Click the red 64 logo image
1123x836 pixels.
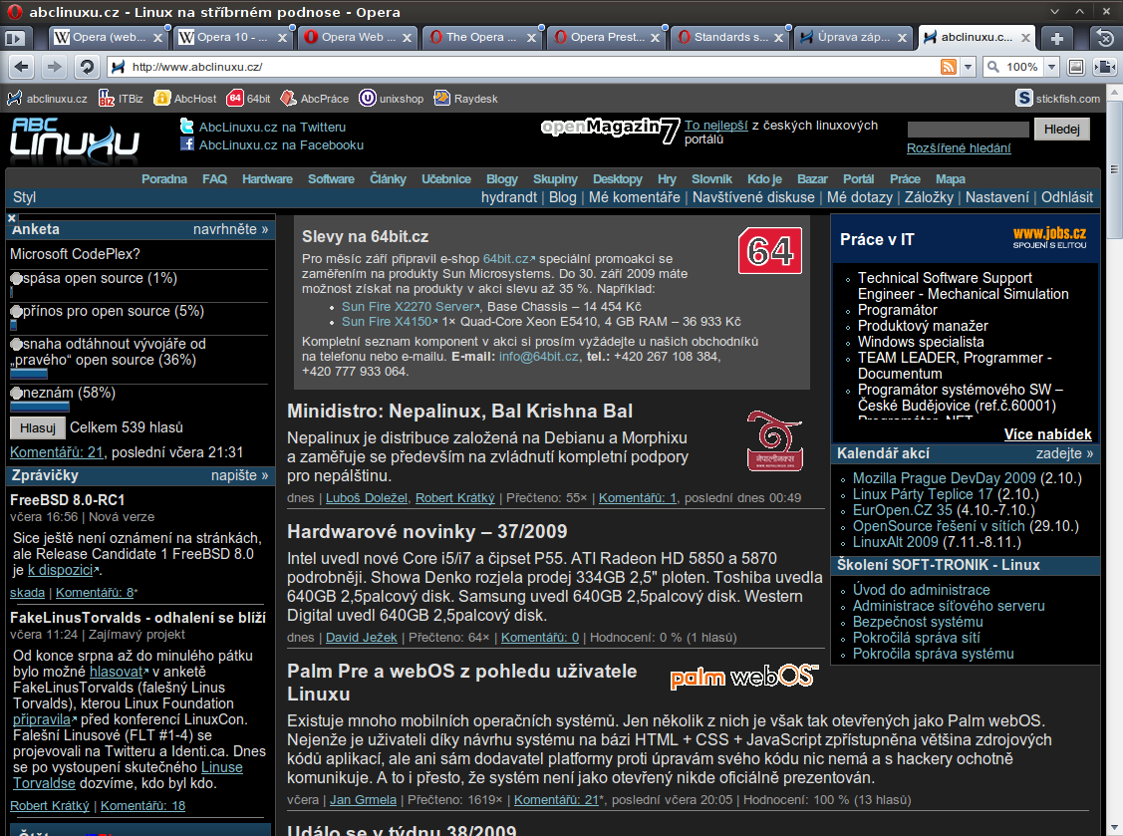tap(770, 251)
